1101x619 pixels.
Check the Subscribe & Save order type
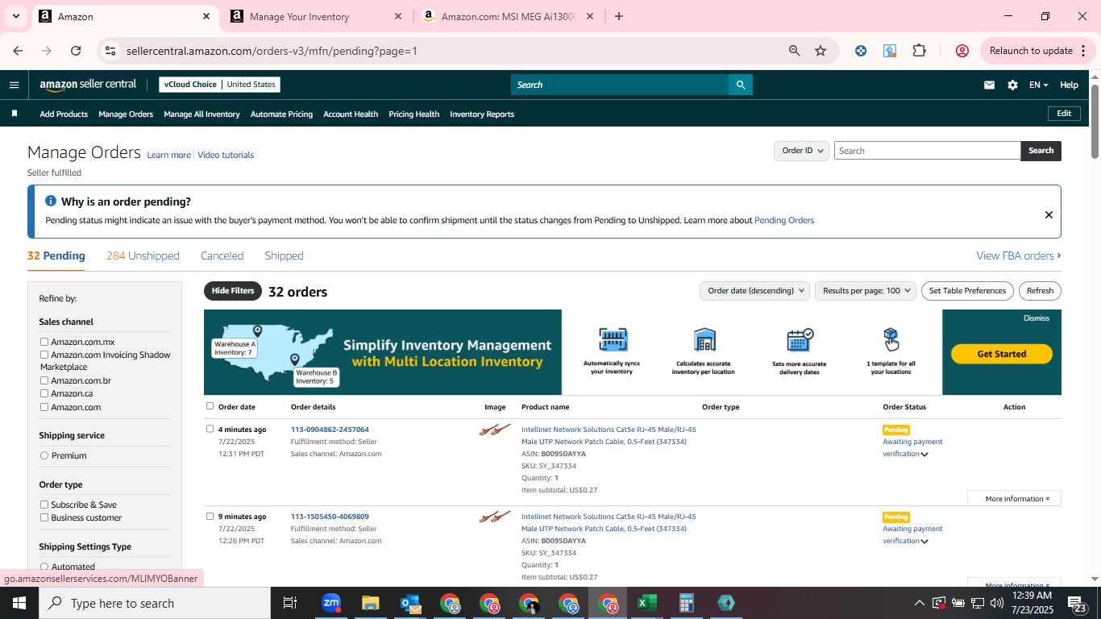44,505
